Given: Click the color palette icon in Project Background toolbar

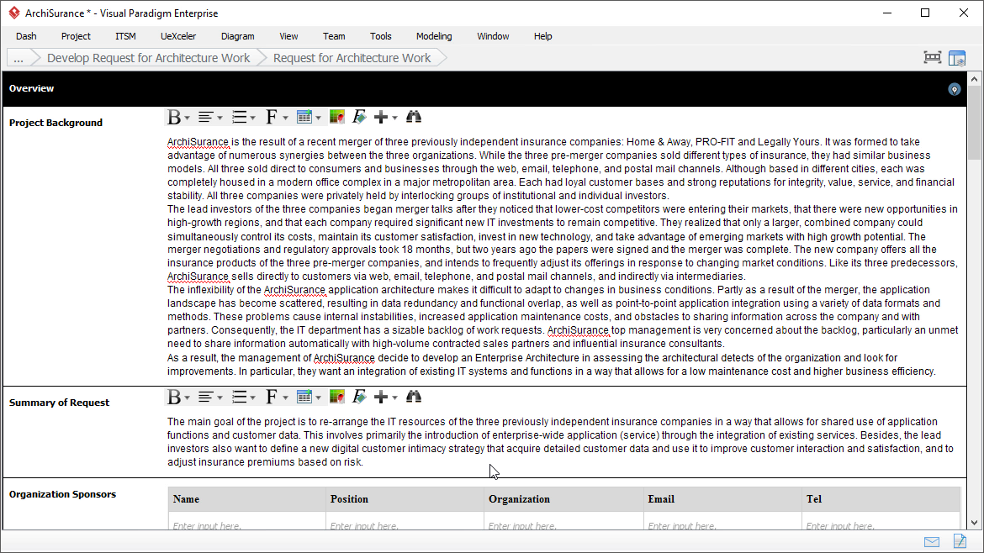Looking at the screenshot, I should click(337, 118).
